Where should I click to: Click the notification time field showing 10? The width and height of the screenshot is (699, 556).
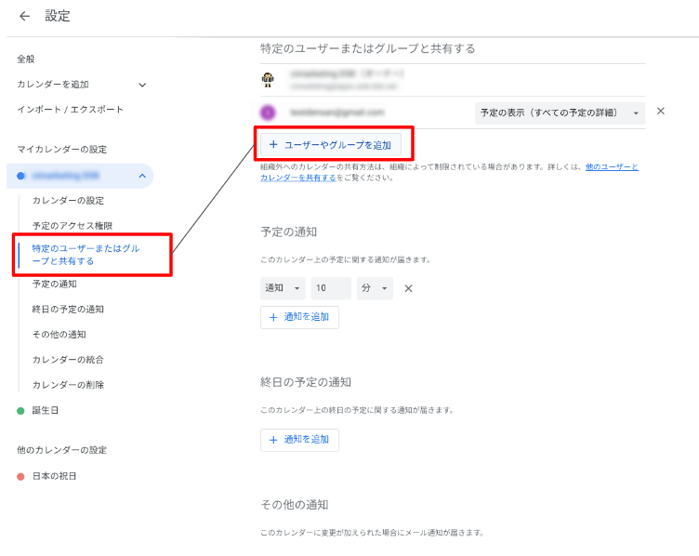click(x=331, y=288)
